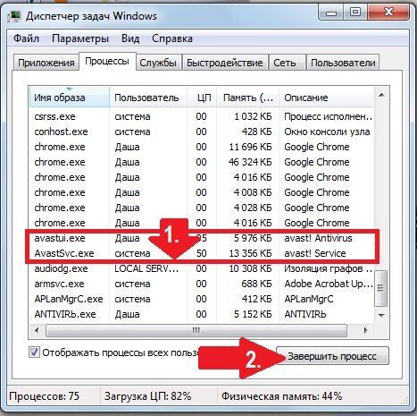Click the horizontal scroll left arrow
Viewport: 417px width, 416px height.
[x=37, y=330]
